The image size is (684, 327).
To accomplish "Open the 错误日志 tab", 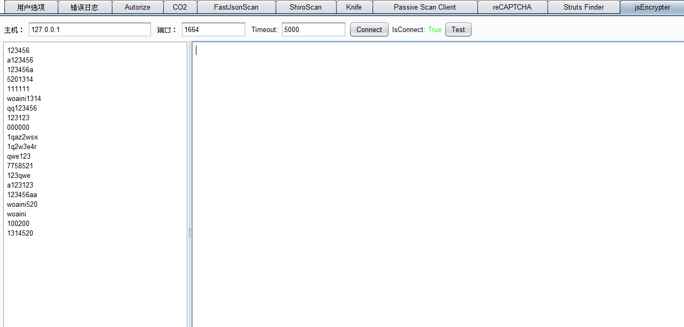I will coord(85,7).
